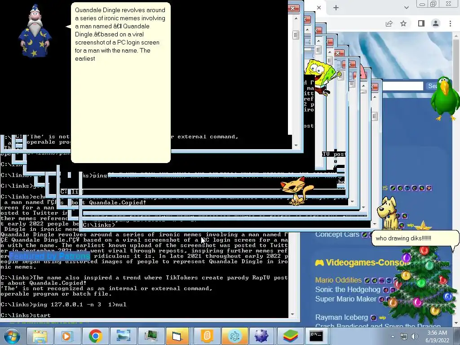
Task: Click the green parrot assistant character
Action: click(446, 98)
